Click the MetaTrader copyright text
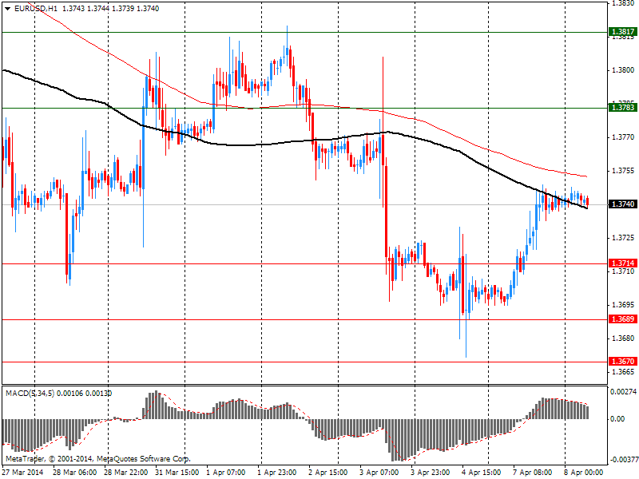 [x=97, y=459]
